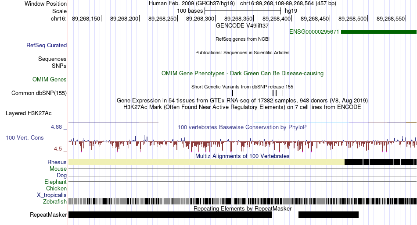
Task: Click the shorter right RepeatMasker block
Action: click(328, 214)
